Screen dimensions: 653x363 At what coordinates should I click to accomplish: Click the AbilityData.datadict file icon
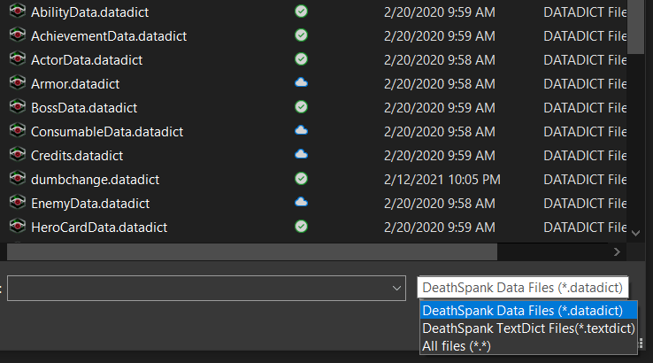[16, 12]
